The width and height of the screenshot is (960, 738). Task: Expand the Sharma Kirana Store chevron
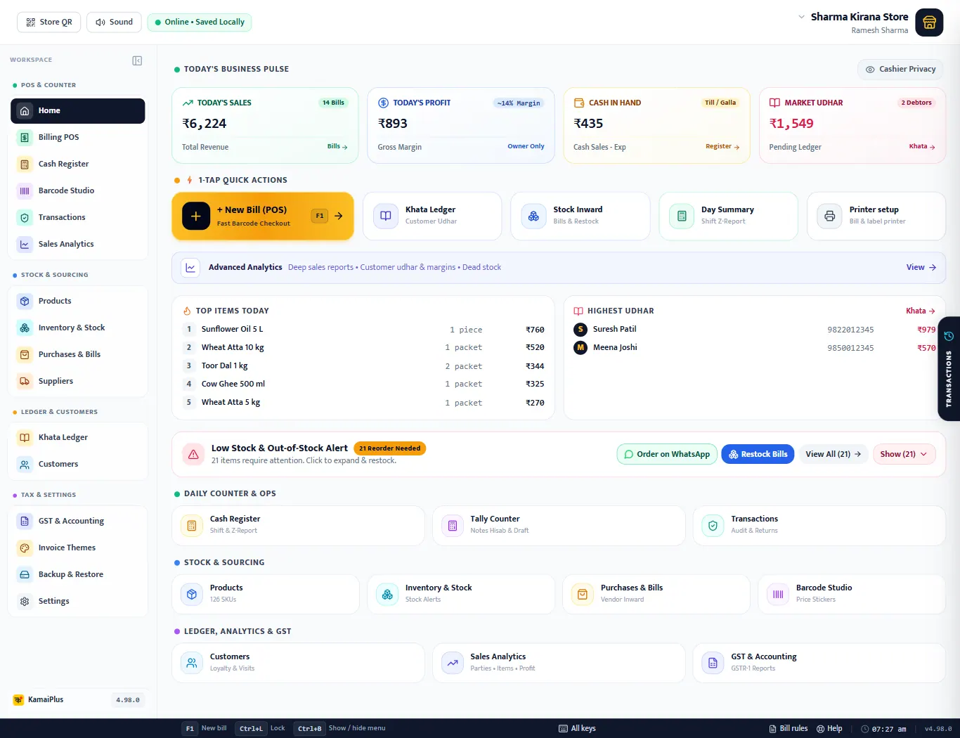point(801,16)
